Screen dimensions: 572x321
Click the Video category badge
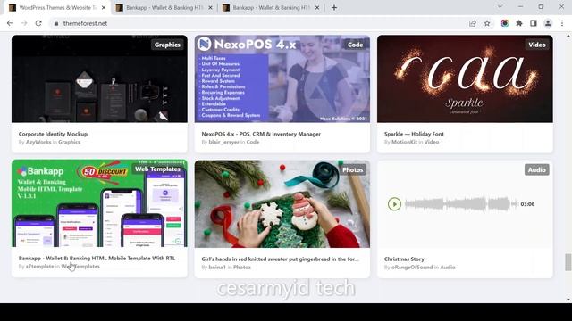pyautogui.click(x=537, y=45)
